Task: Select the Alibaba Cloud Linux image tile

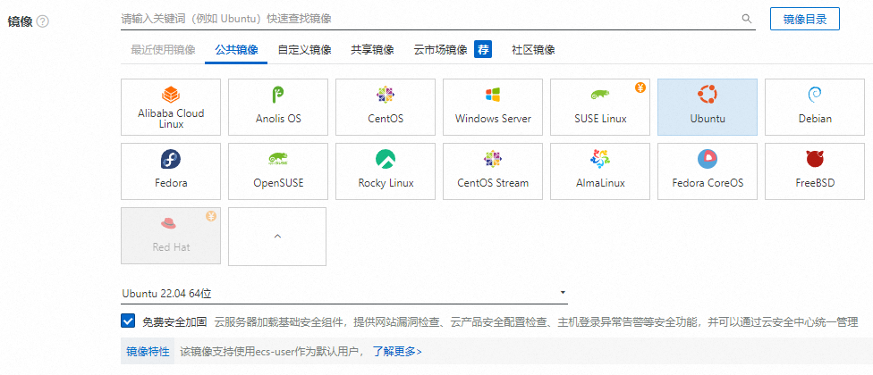Action: [x=171, y=107]
